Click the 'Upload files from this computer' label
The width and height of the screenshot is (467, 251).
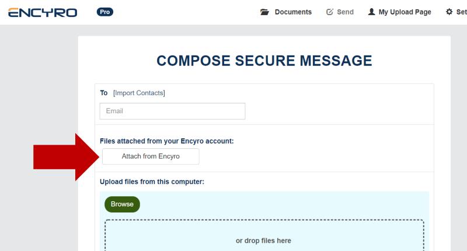[x=152, y=182]
